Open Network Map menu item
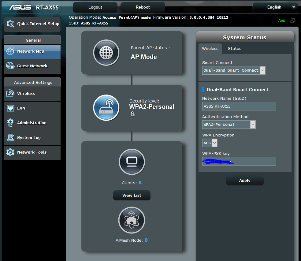The width and height of the screenshot is (301, 261). point(32,52)
